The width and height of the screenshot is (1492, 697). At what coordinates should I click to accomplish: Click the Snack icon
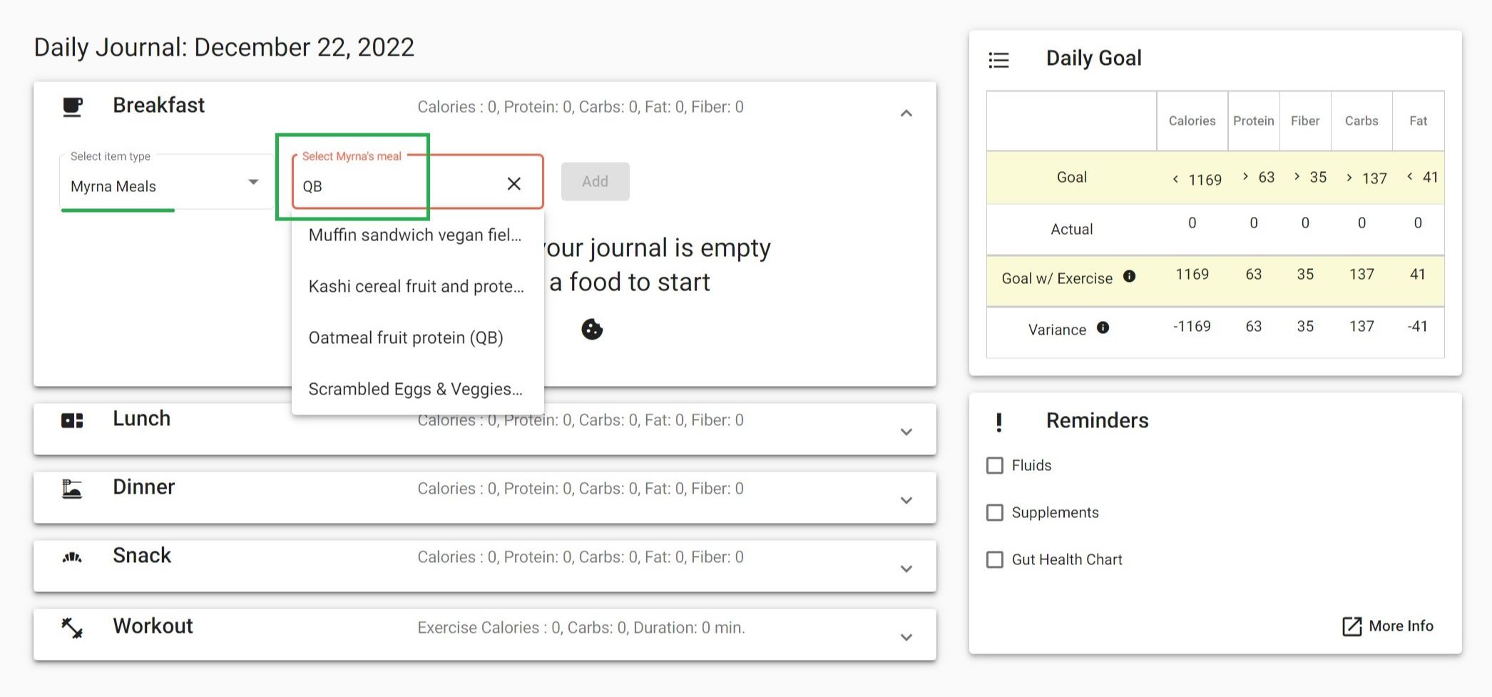72,557
